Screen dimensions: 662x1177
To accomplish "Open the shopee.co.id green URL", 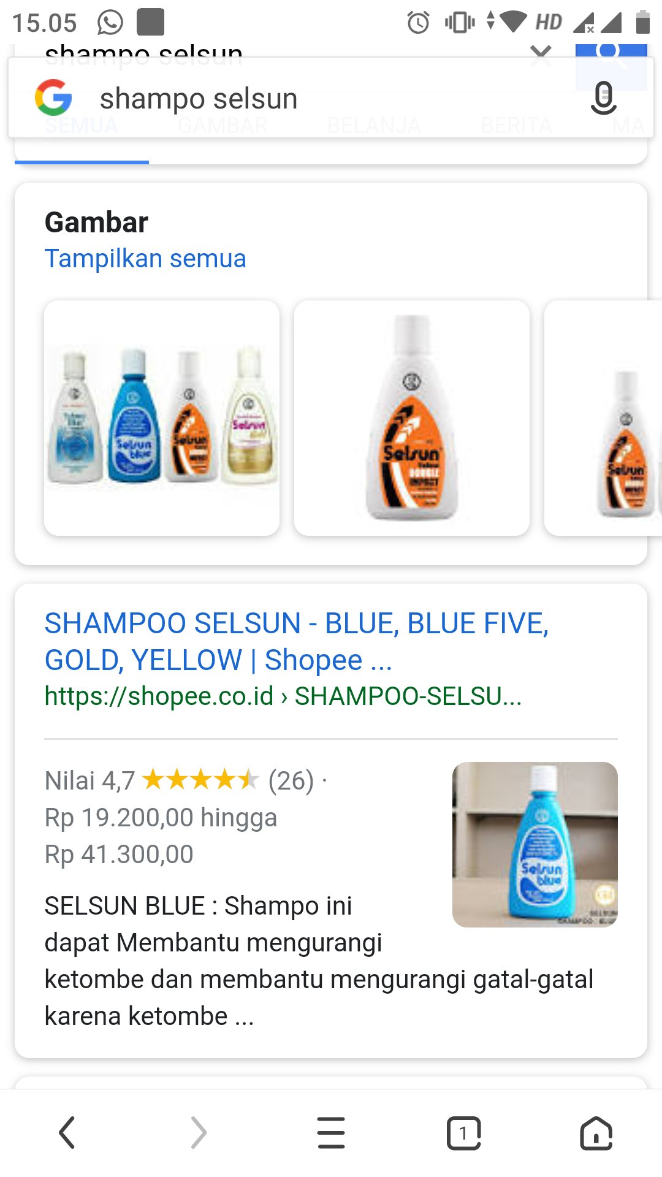I will click(283, 696).
